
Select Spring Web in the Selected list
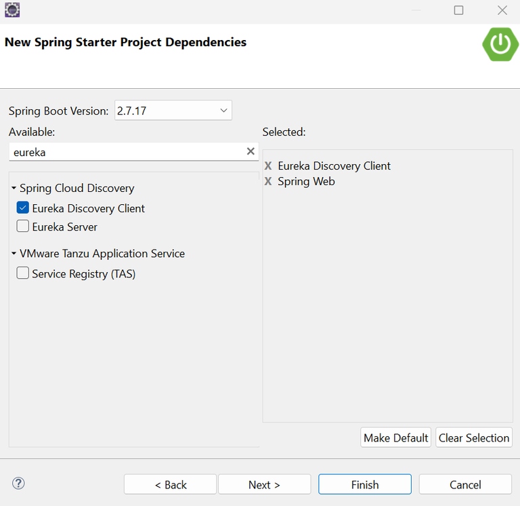306,181
